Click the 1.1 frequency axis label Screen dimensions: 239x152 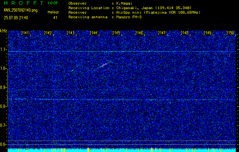tap(3, 49)
